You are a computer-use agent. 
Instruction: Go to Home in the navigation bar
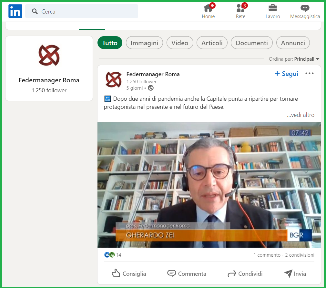208,11
